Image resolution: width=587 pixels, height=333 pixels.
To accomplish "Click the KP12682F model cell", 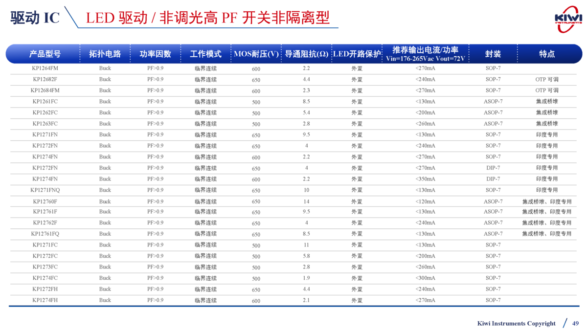I will (45, 79).
